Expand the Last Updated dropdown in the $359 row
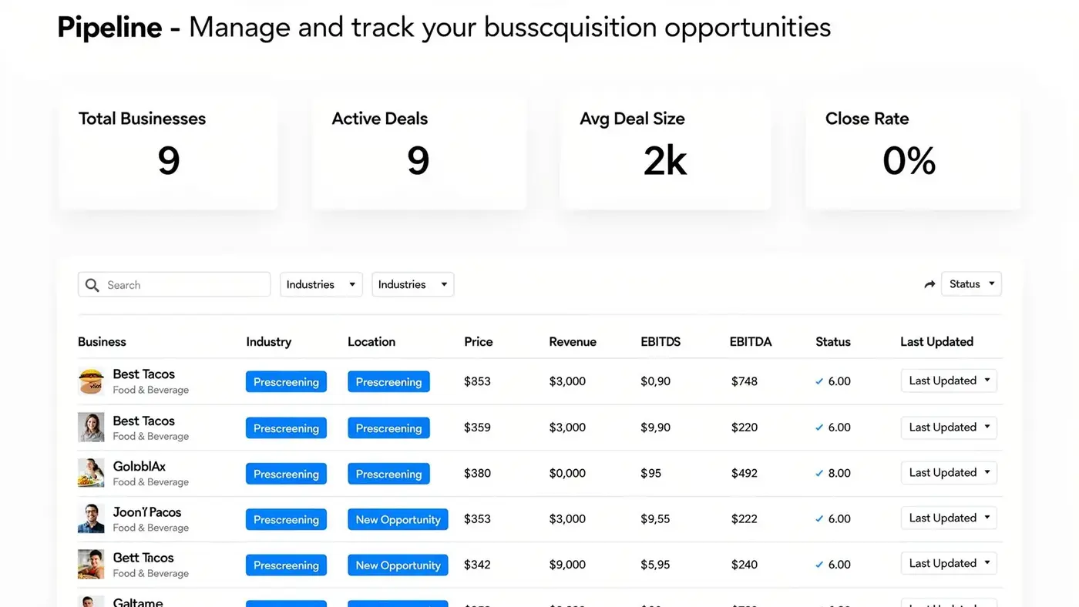Screen dimensions: 1079x607 (949, 427)
